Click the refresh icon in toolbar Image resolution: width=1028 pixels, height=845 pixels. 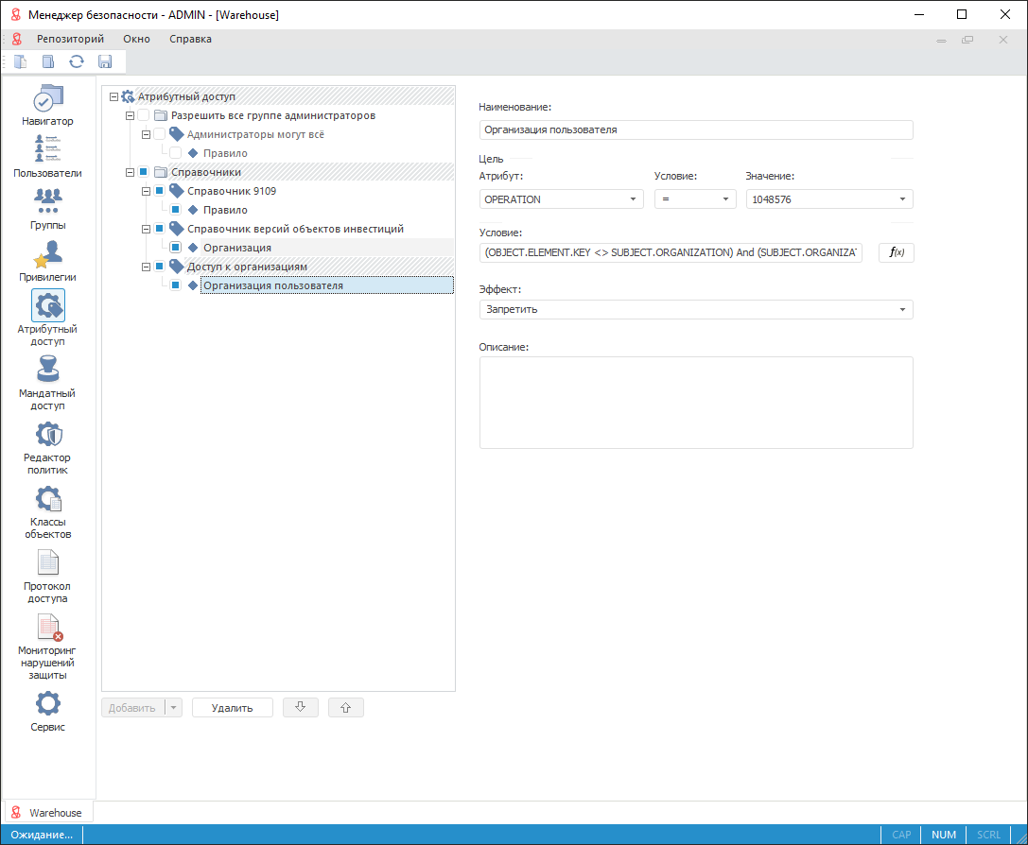(x=77, y=62)
